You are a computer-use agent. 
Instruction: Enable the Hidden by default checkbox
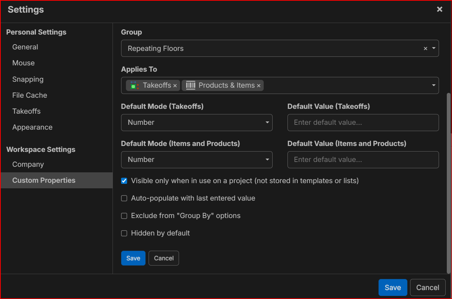click(124, 233)
